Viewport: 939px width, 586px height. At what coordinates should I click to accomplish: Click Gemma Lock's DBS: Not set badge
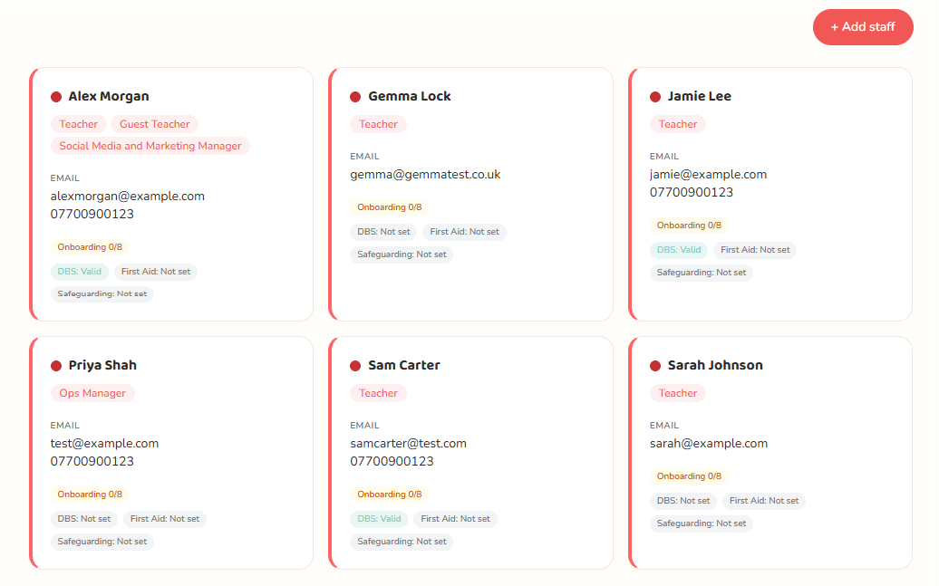(x=384, y=232)
